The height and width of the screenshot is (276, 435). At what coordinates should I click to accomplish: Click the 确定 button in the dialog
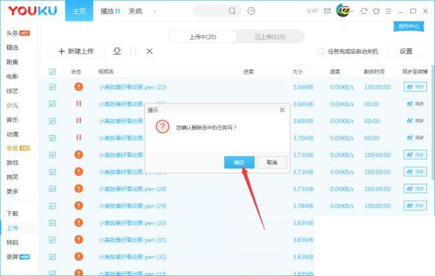click(239, 162)
